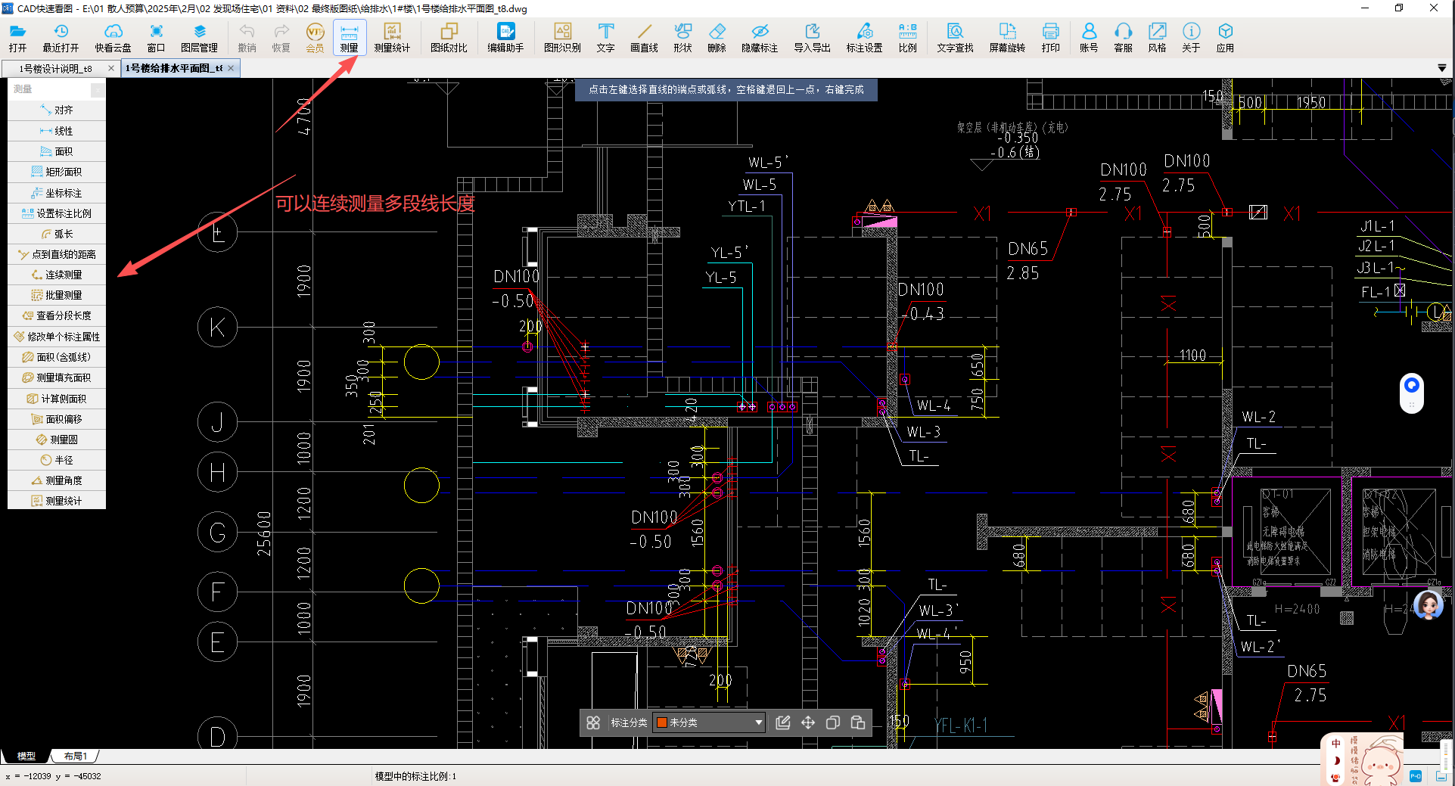Select 矩形面积 in the measure panel
This screenshot has height=786, width=1455.
(x=63, y=172)
